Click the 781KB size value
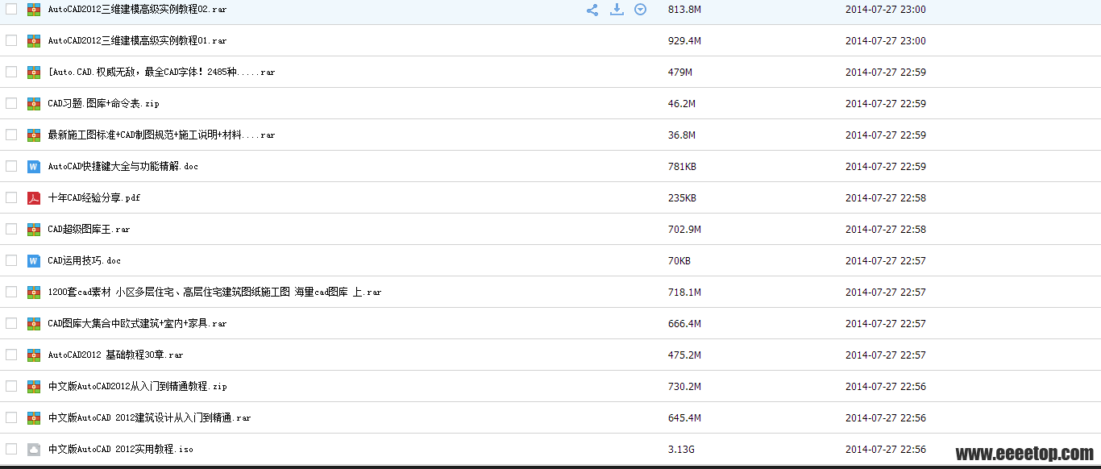This screenshot has height=469, width=1101. pos(682,167)
